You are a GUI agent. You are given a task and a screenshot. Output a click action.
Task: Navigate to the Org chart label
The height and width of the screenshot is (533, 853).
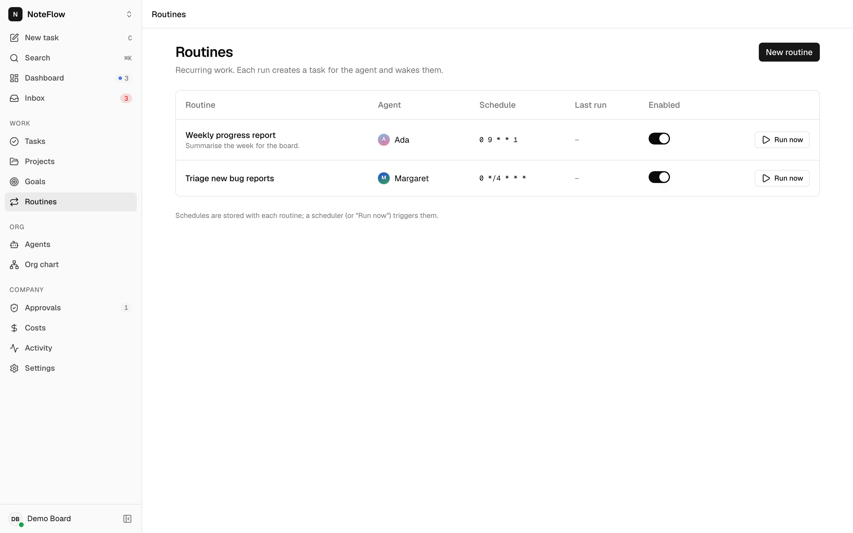point(41,264)
